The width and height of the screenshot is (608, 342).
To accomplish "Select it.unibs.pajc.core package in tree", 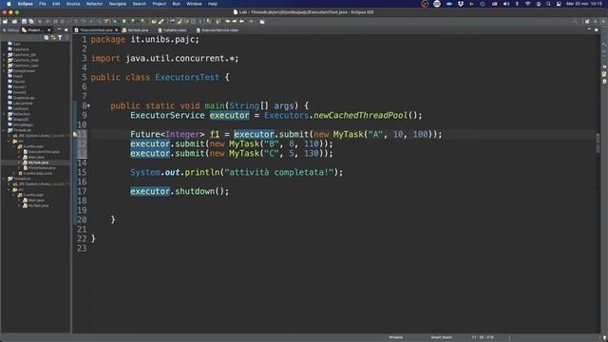I will 35,174.
